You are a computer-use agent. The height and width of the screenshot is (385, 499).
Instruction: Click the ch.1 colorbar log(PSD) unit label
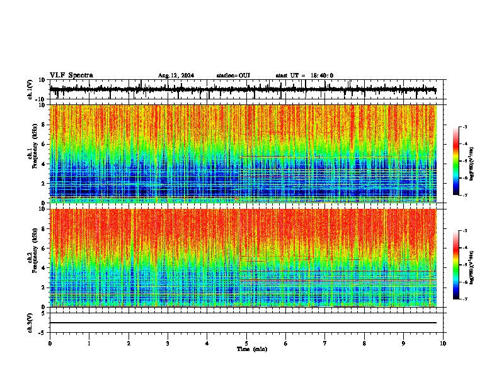point(472,164)
